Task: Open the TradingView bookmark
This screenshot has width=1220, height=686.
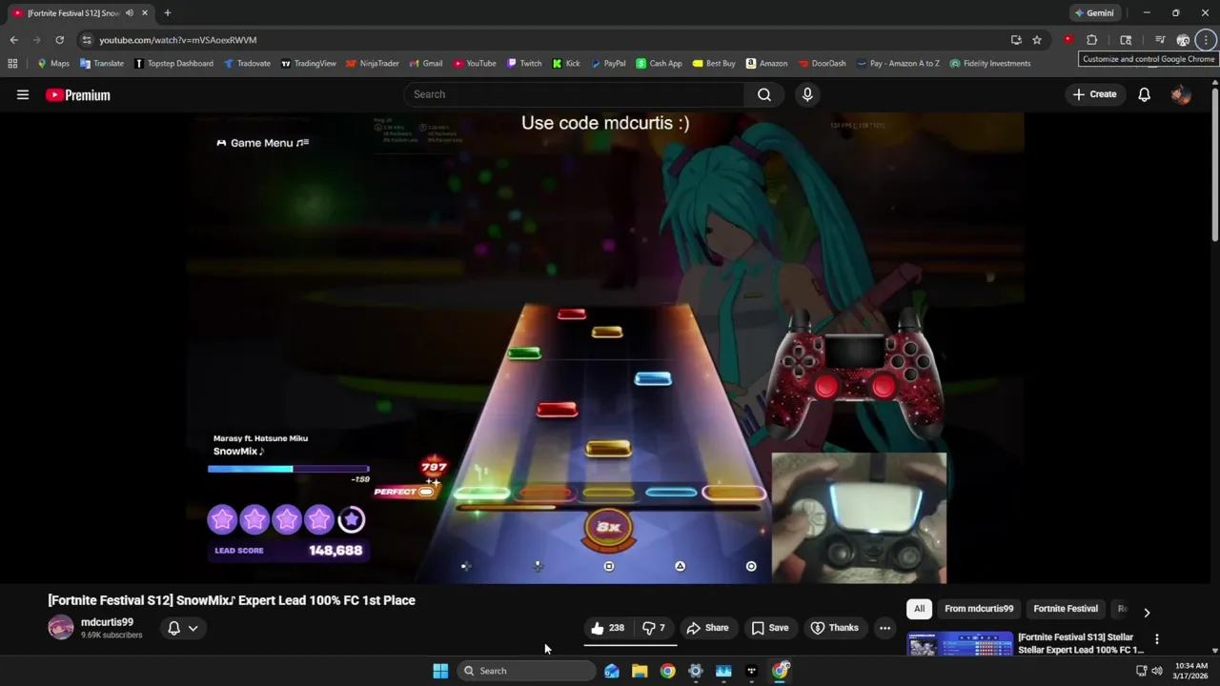Action: click(308, 64)
